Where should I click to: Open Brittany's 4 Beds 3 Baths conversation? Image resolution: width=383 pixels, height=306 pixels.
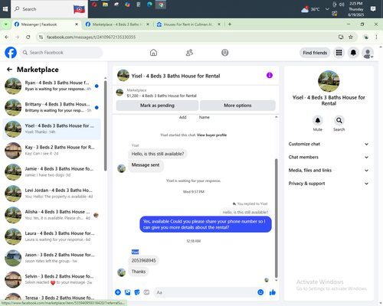pyautogui.click(x=51, y=107)
